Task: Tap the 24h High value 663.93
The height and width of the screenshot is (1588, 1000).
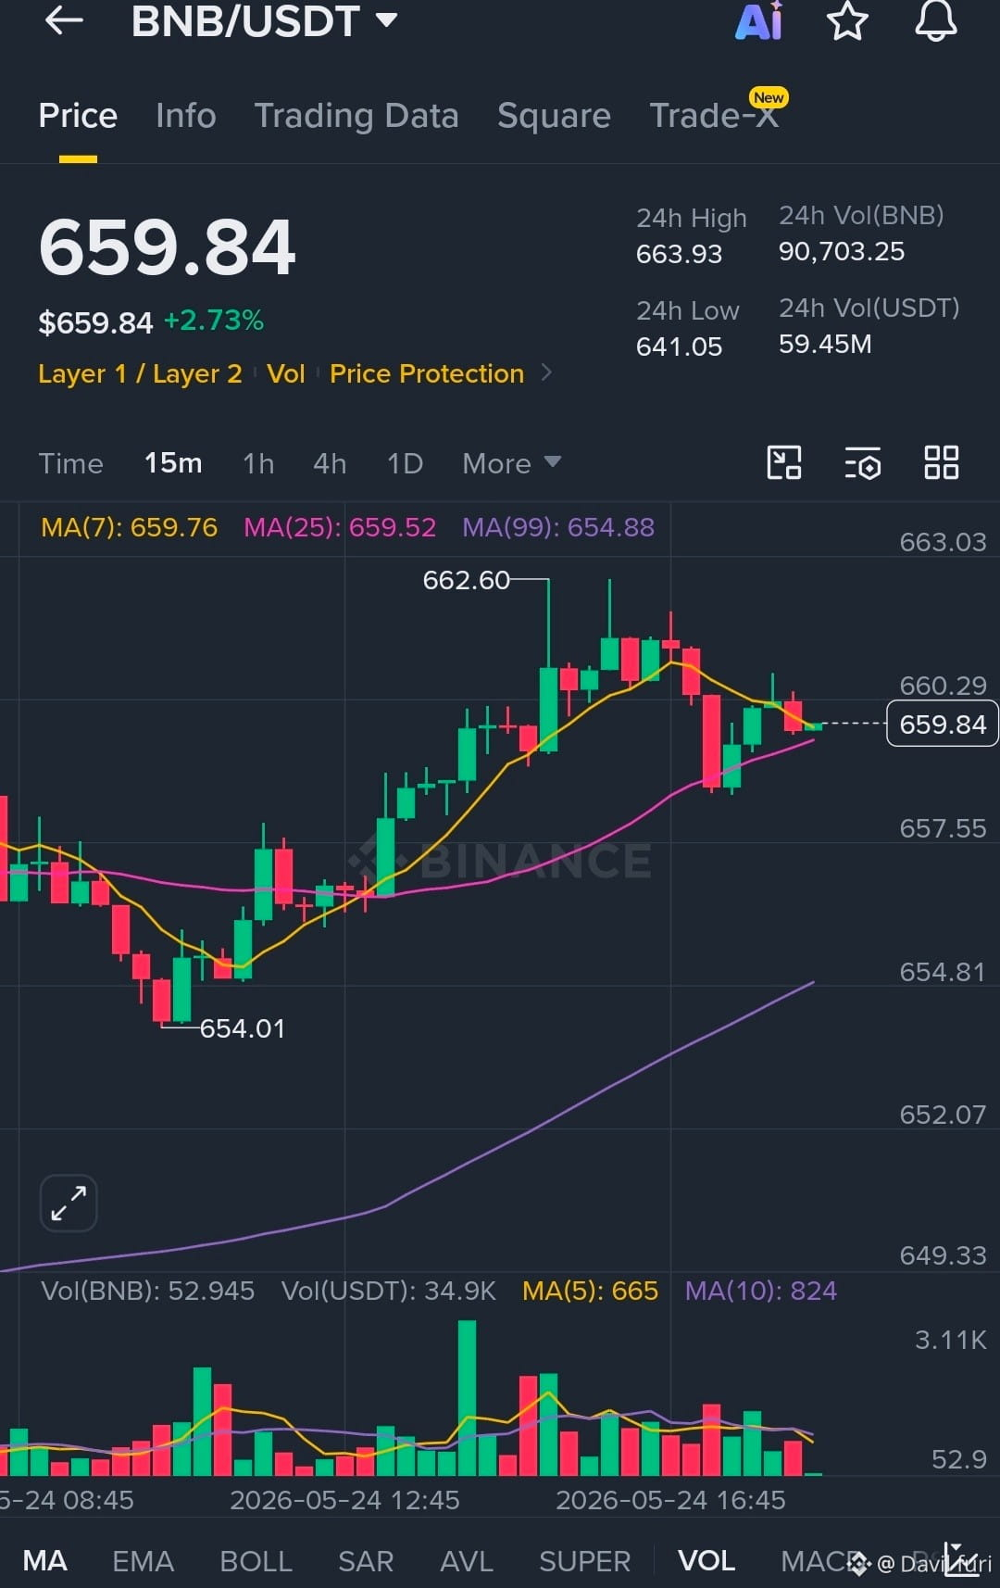Action: (x=679, y=254)
